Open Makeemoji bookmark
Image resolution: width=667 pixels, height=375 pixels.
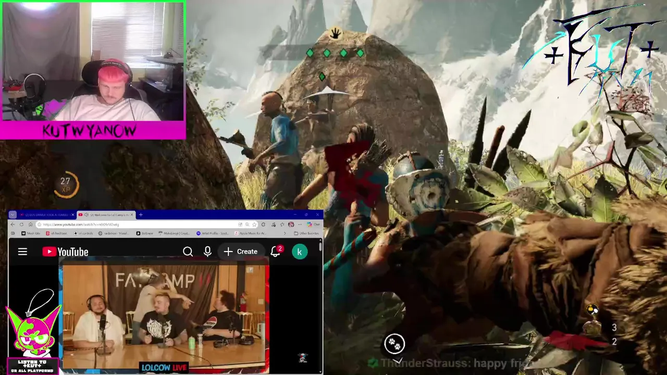click(x=174, y=233)
